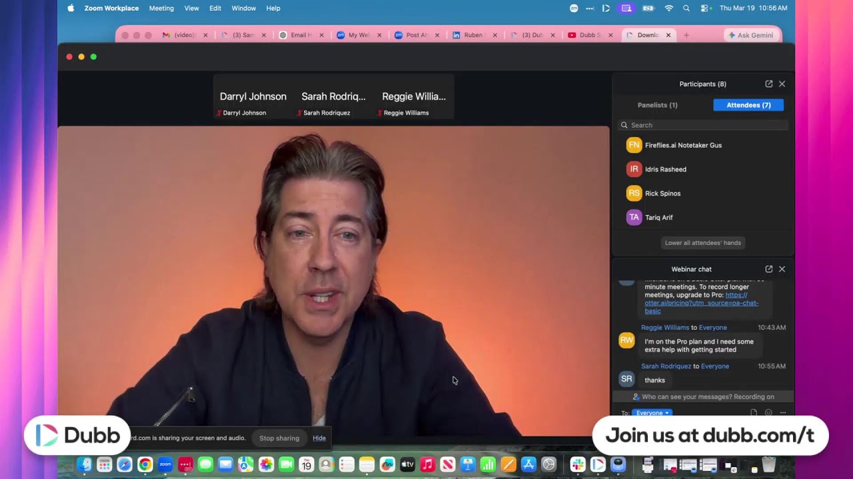This screenshot has height=479, width=853.
Task: Click the purple screen sharing status icon
Action: point(626,8)
